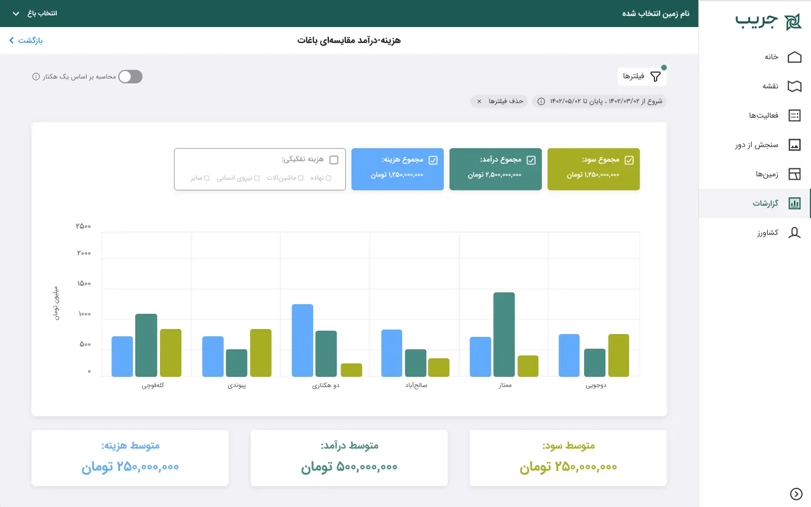Uncheck the total income (مجموع درآمد) checkbox
The width and height of the screenshot is (811, 507).
pyautogui.click(x=531, y=160)
